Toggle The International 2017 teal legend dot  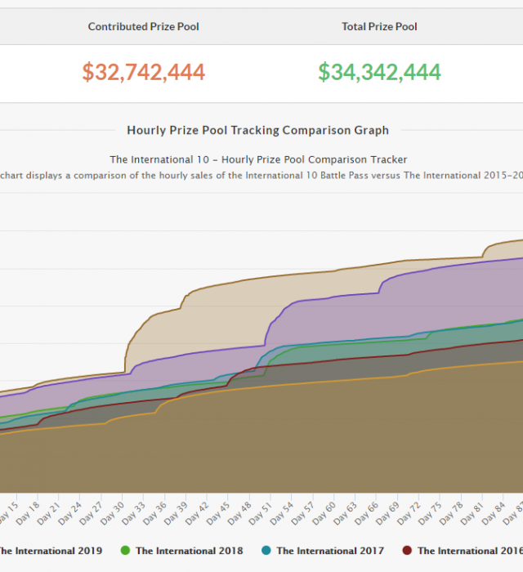coord(266,551)
